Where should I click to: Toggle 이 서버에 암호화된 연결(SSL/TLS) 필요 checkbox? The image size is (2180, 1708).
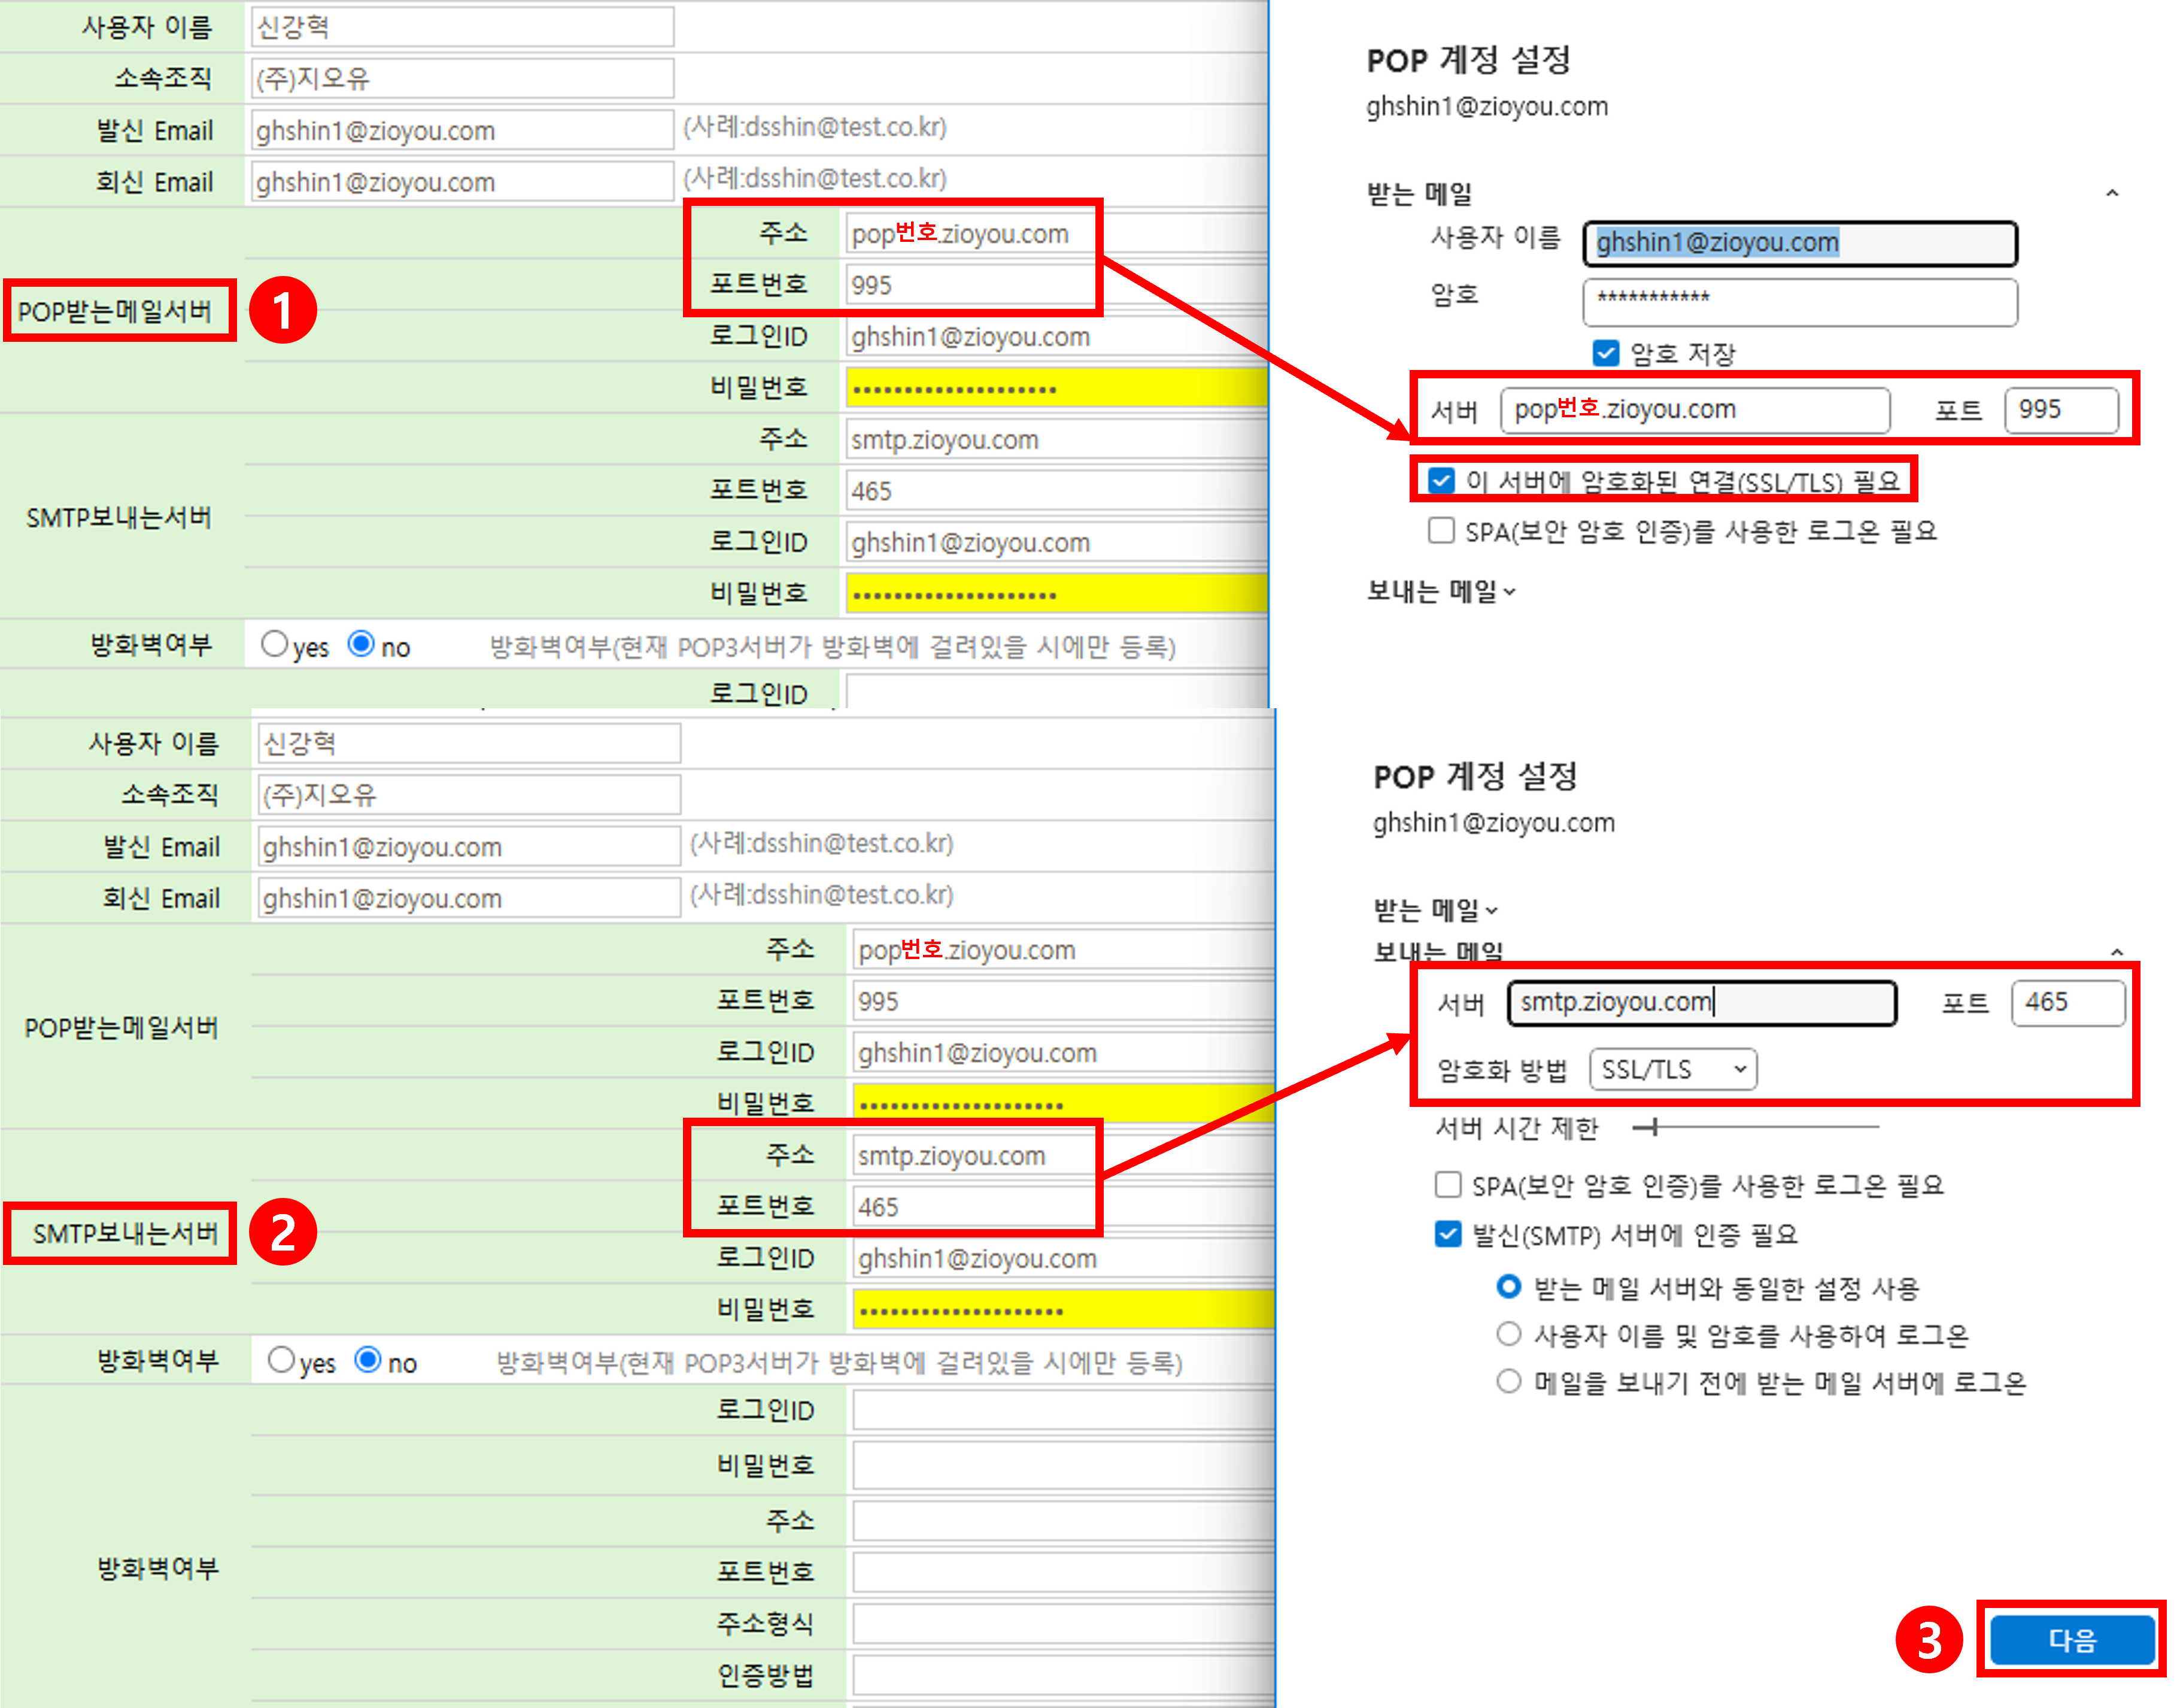point(1441,481)
